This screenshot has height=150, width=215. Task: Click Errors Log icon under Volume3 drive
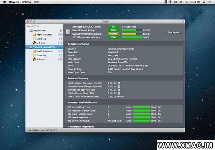point(34,55)
